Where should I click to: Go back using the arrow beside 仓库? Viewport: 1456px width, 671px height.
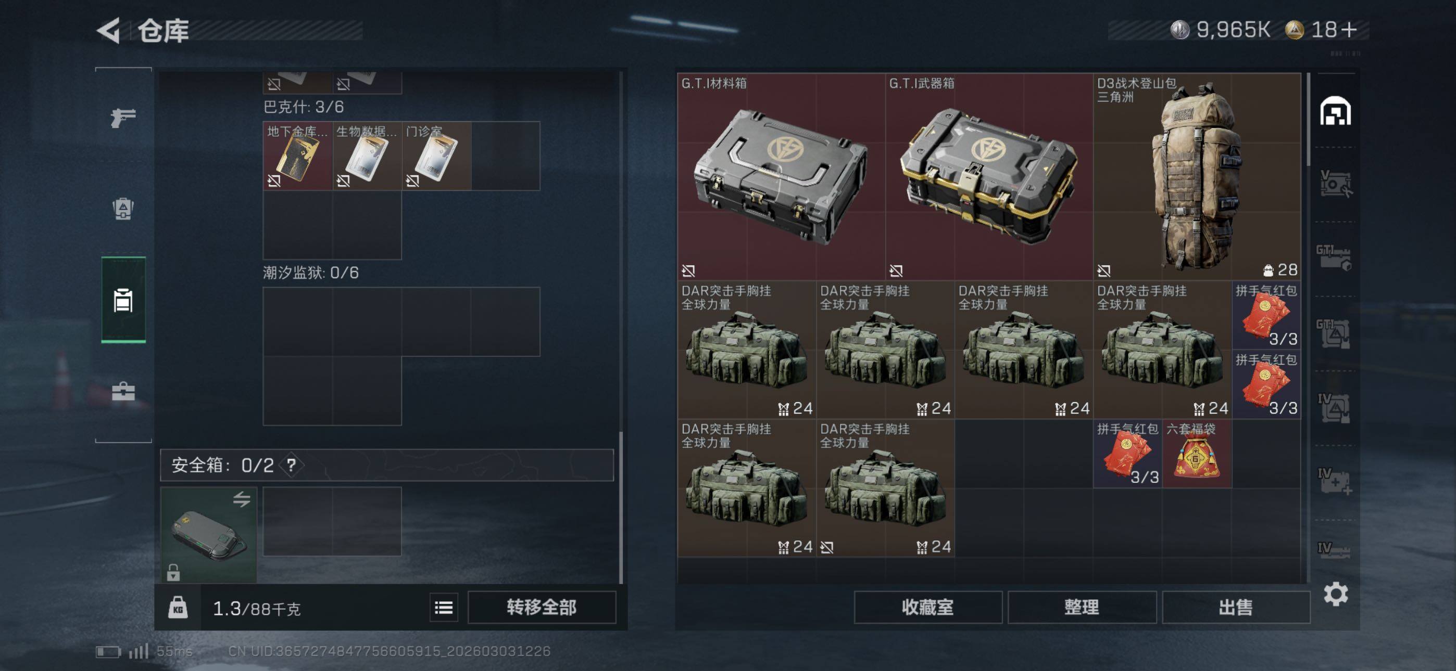pyautogui.click(x=108, y=30)
